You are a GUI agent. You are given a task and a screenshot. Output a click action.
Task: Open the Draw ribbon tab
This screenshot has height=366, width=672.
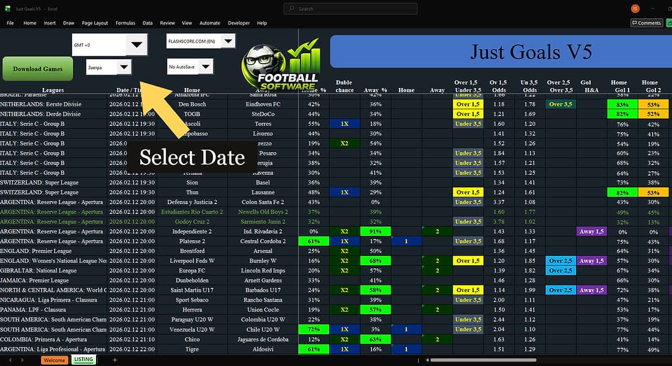(69, 23)
